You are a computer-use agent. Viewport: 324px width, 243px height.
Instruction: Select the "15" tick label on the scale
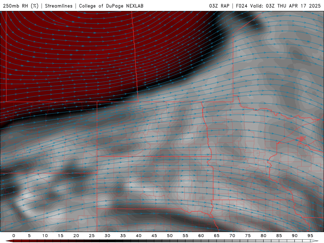coord(60,236)
